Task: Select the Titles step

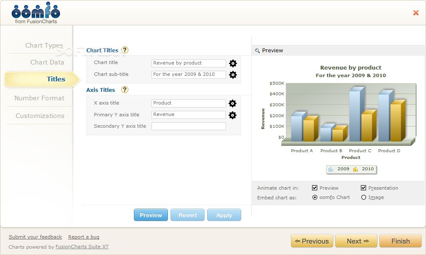Action: [x=43, y=79]
